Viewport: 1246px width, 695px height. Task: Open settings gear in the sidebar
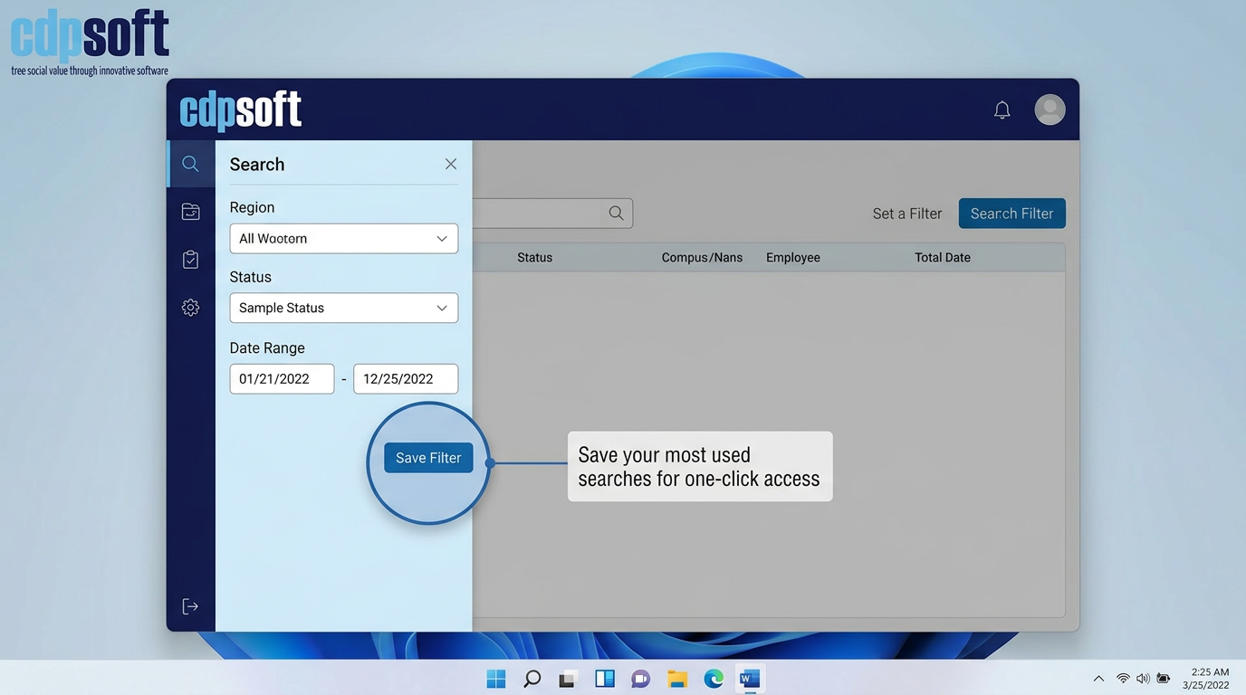tap(190, 308)
